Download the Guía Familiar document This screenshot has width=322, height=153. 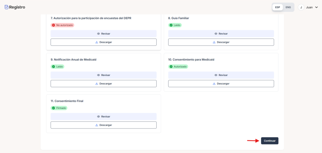coord(221,42)
